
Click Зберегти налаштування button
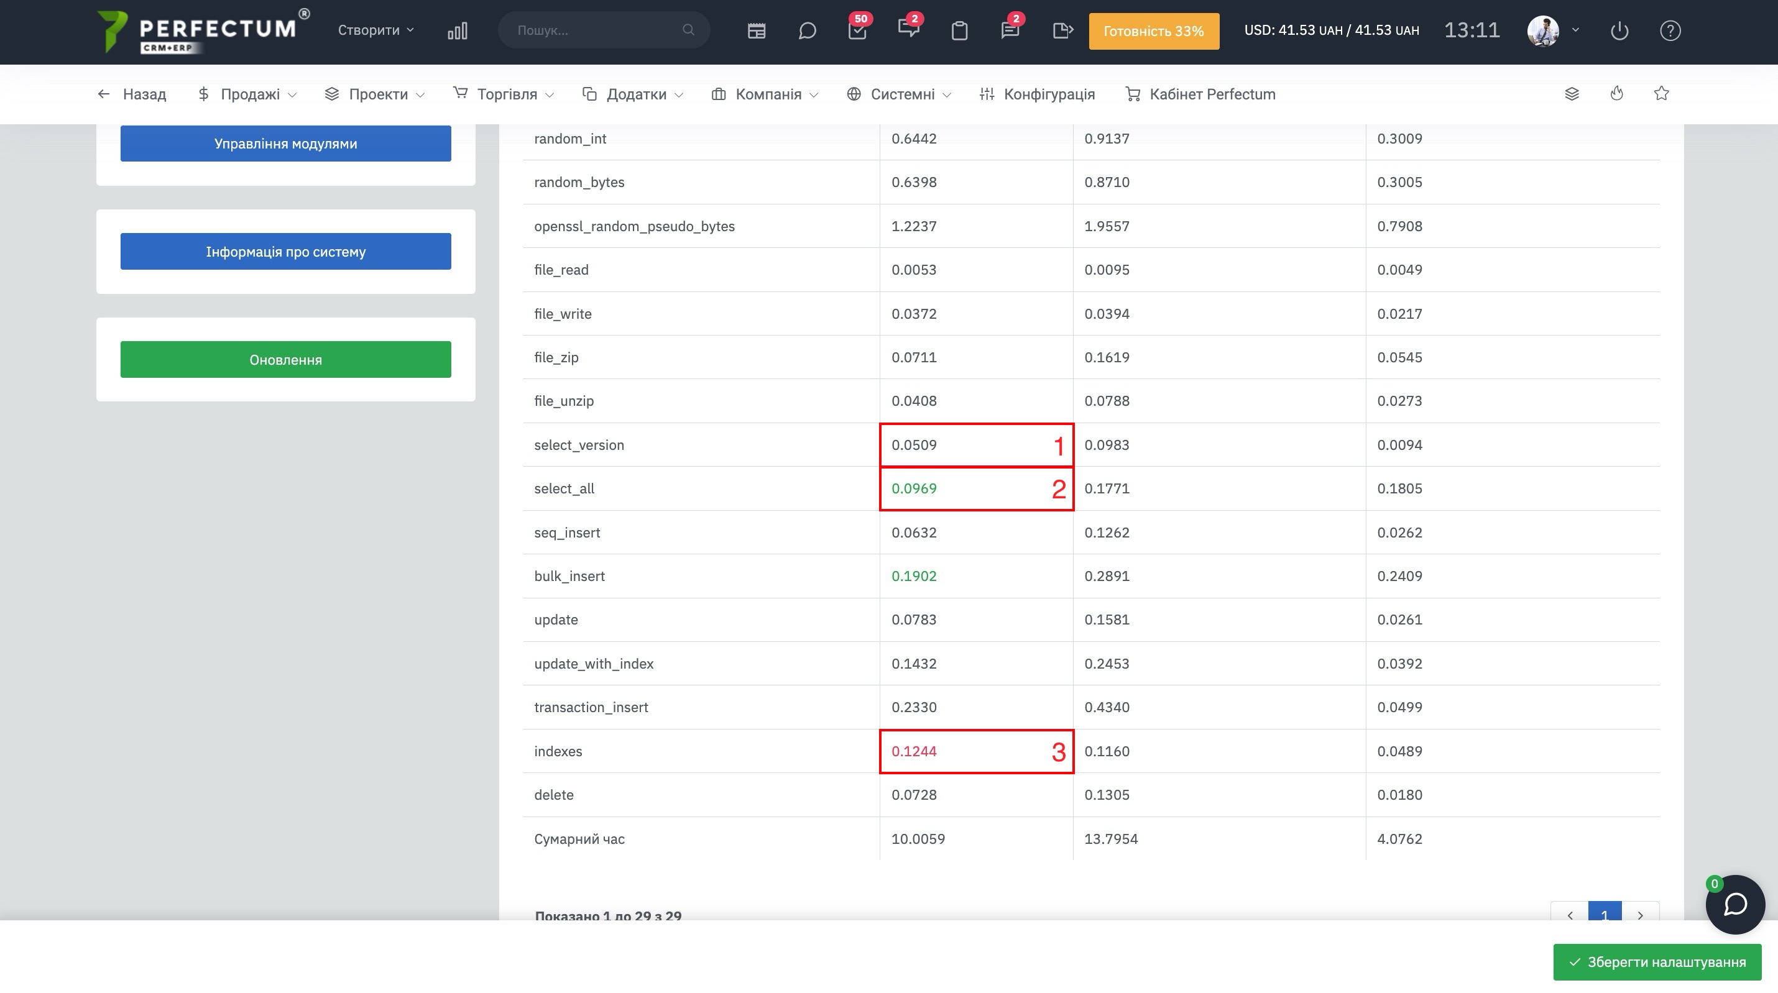click(x=1657, y=962)
